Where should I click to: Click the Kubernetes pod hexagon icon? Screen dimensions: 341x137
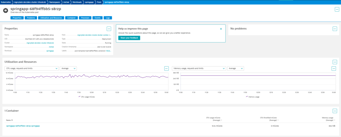pos(7,11)
